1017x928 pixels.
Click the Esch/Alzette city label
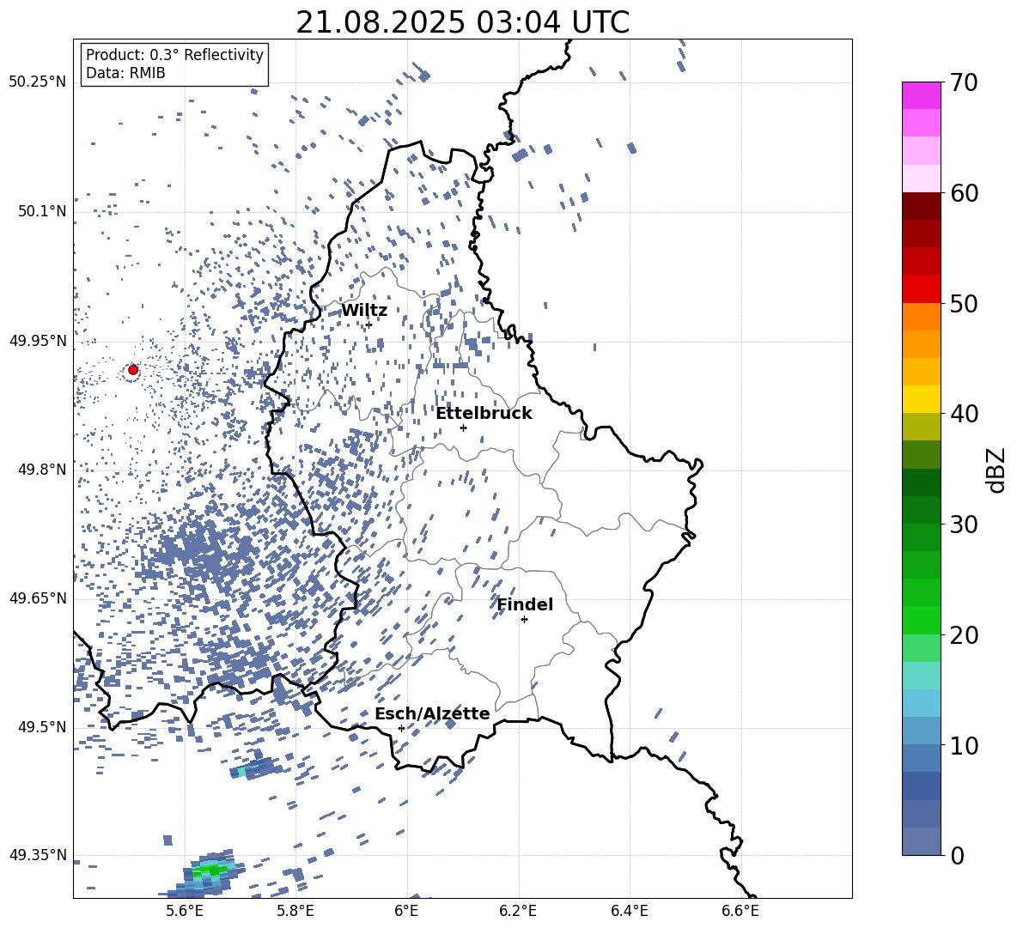(432, 714)
